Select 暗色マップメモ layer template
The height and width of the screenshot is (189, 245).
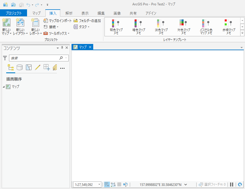pyautogui.click(x=139, y=27)
